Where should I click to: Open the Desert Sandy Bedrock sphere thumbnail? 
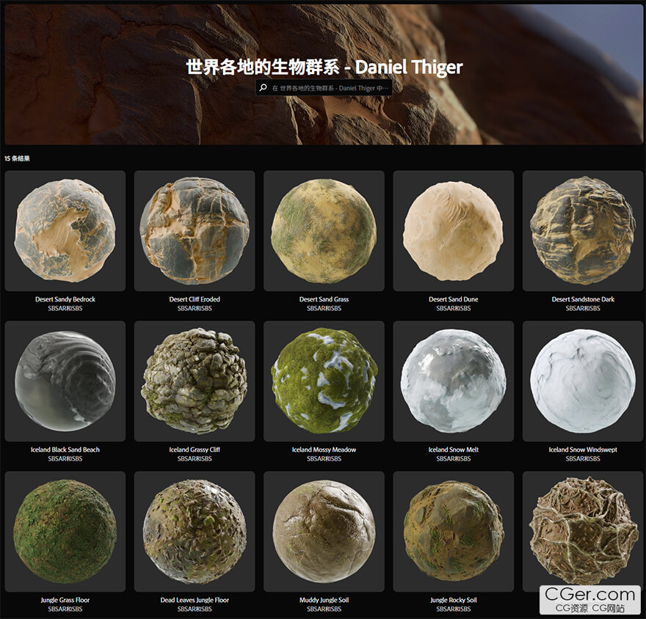point(65,231)
